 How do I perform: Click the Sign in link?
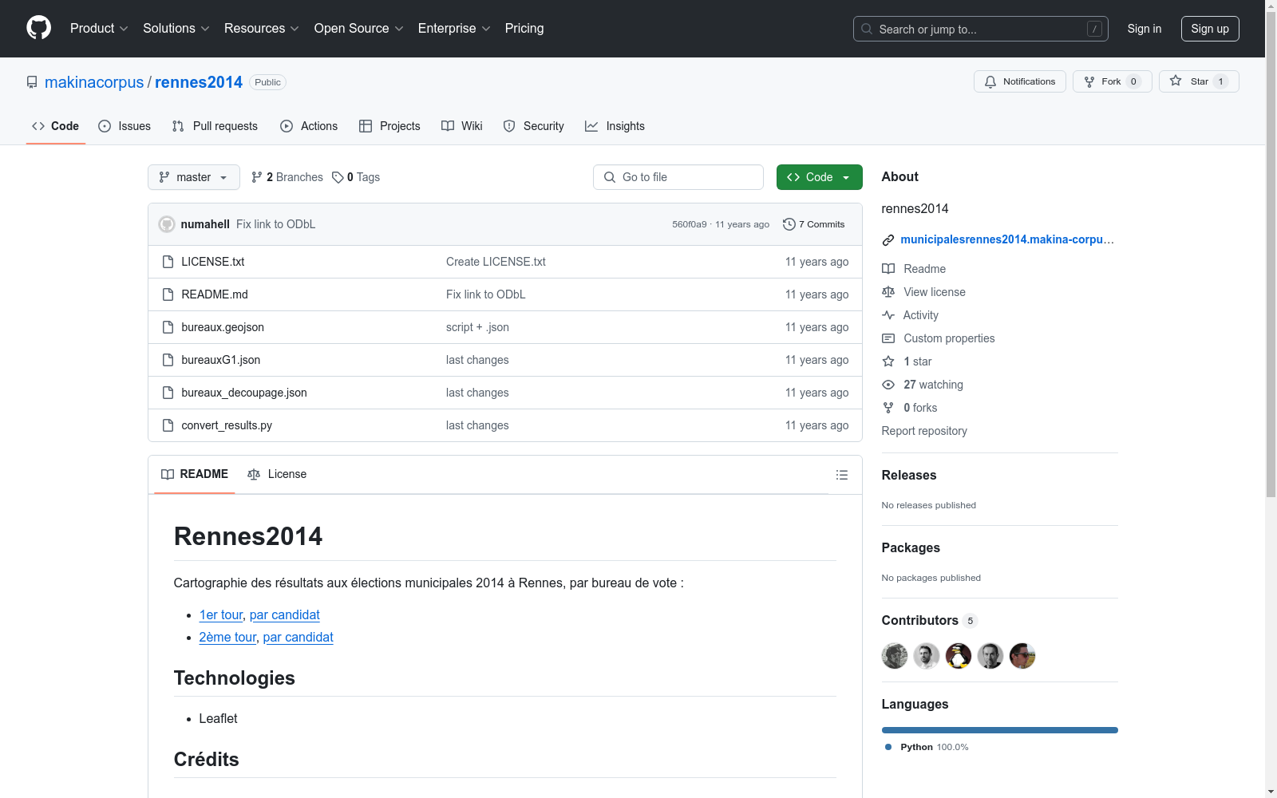1145,29
